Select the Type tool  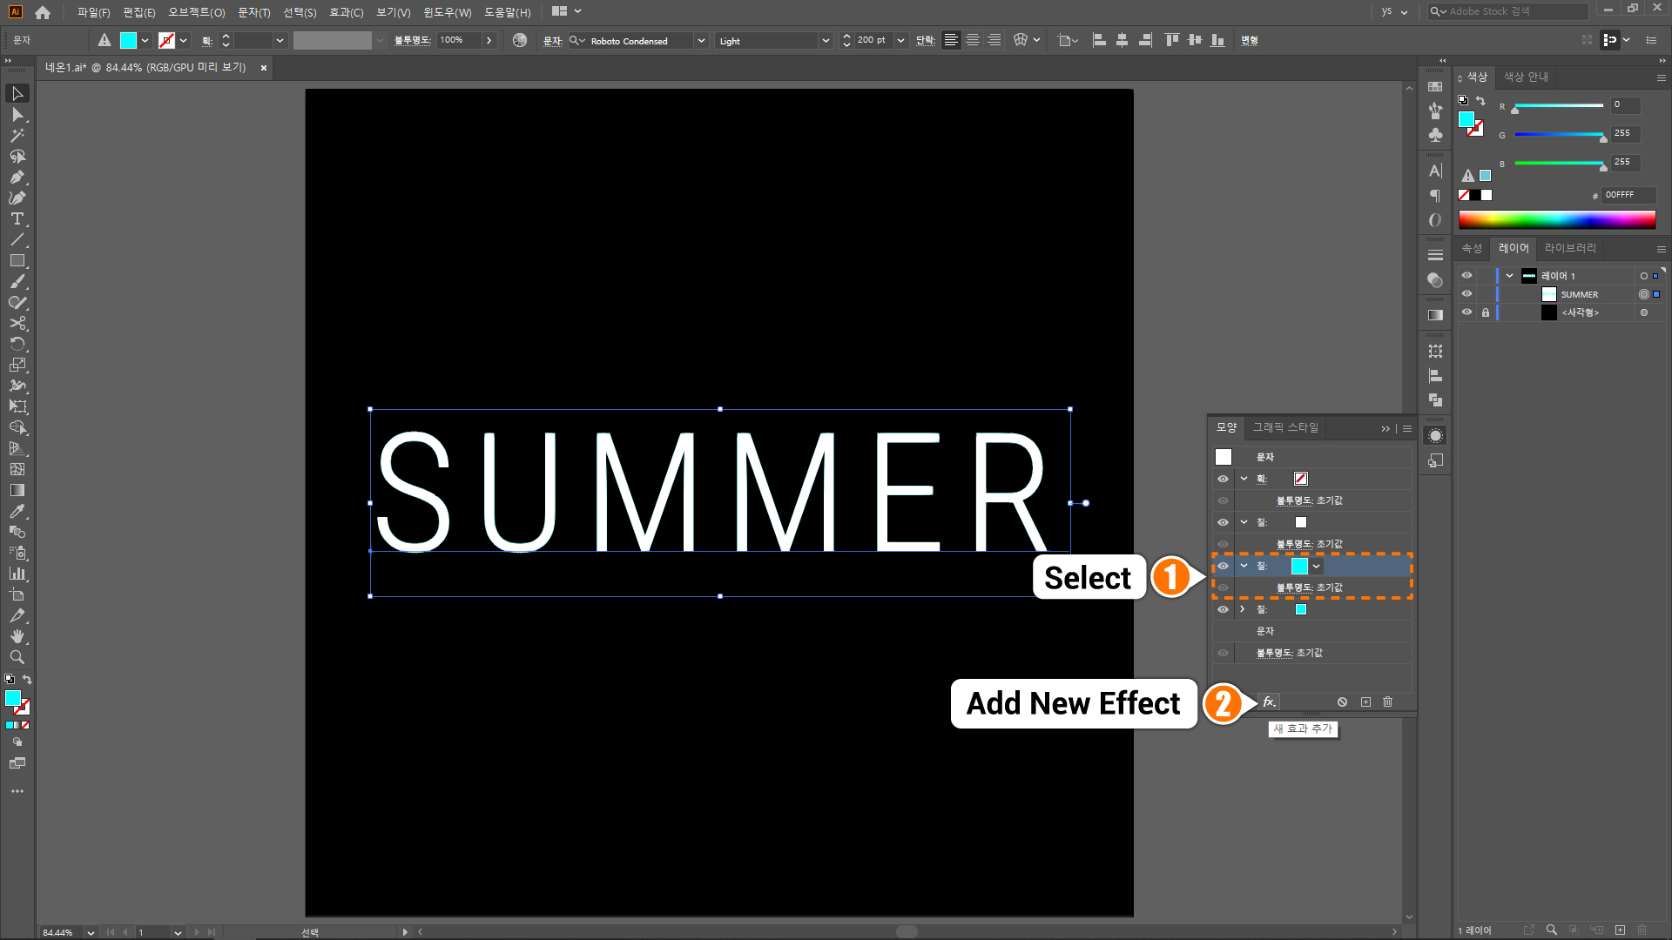tap(17, 219)
